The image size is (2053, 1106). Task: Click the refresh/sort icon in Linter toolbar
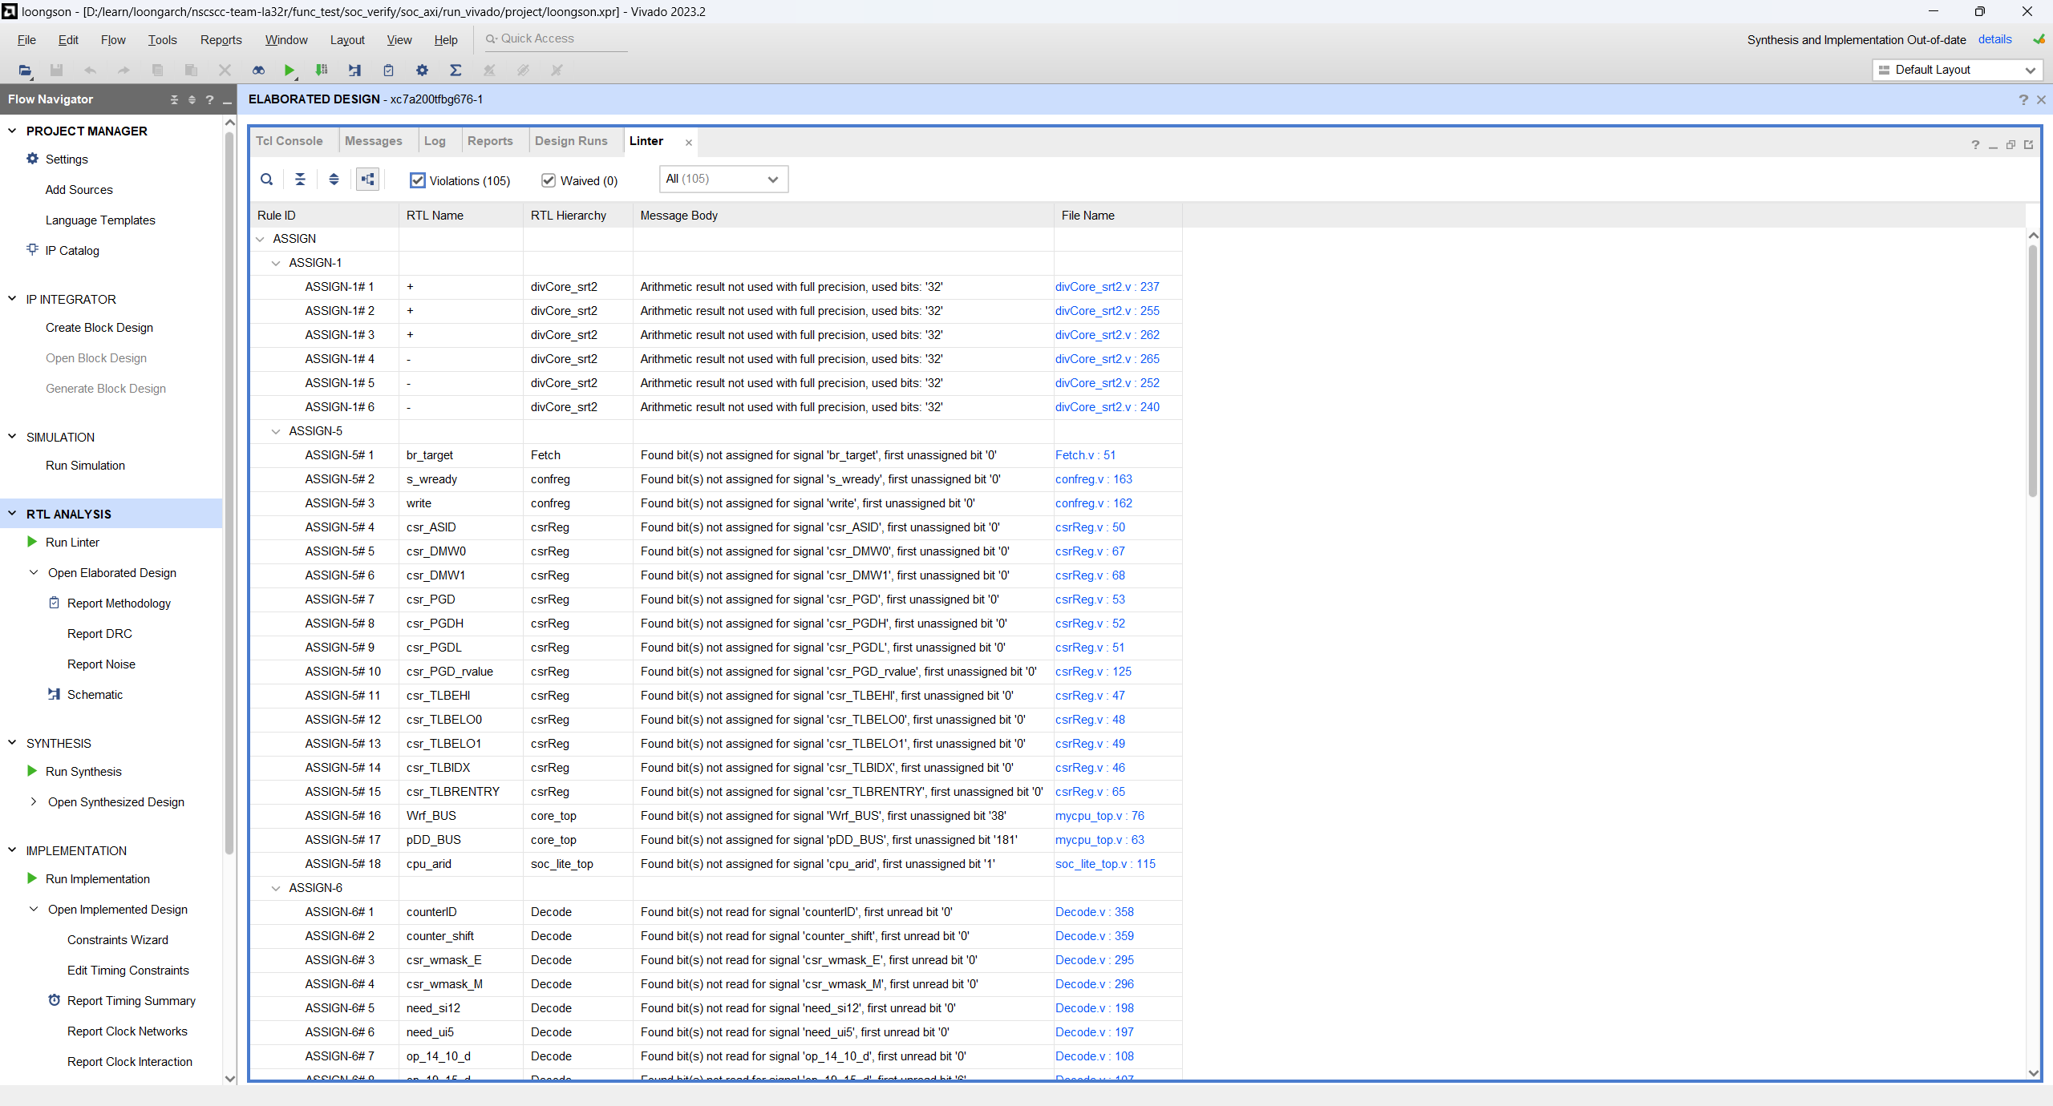[334, 179]
